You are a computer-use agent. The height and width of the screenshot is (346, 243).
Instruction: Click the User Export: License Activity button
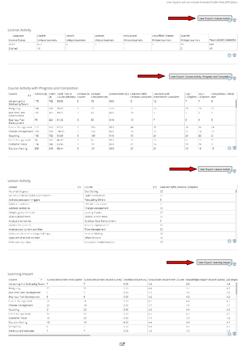tap(214, 18)
